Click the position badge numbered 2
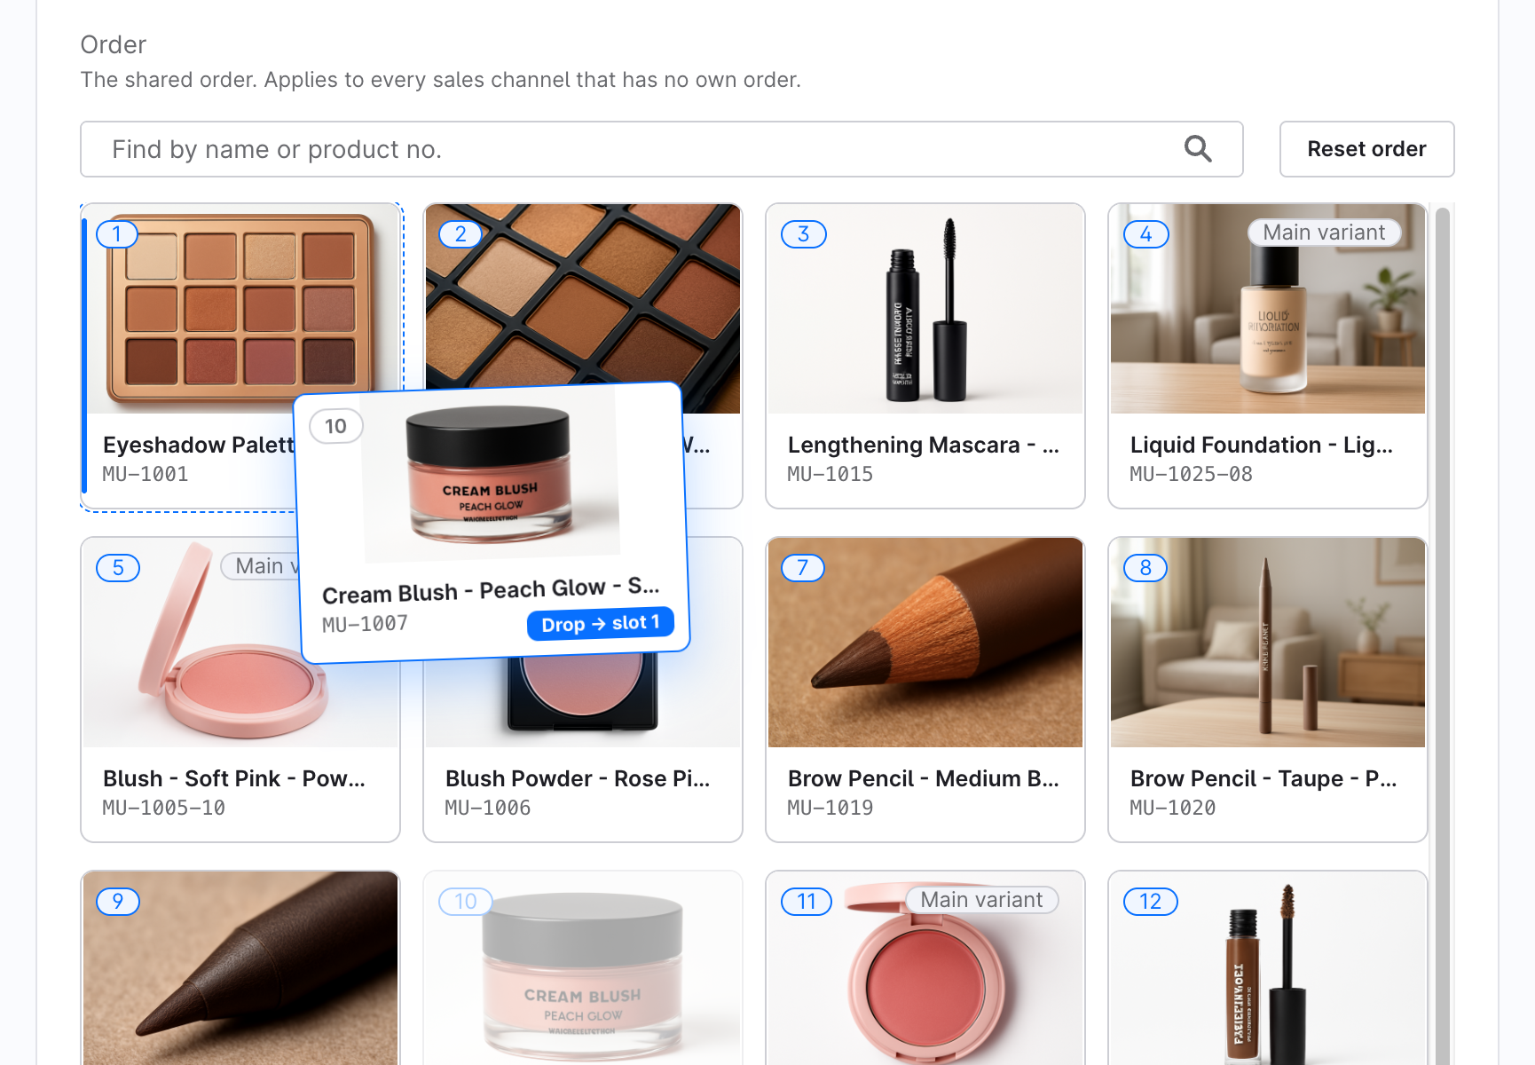The width and height of the screenshot is (1535, 1065). (460, 234)
